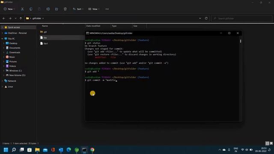
Task: Click the Search gitfolder box
Action: point(241,18)
